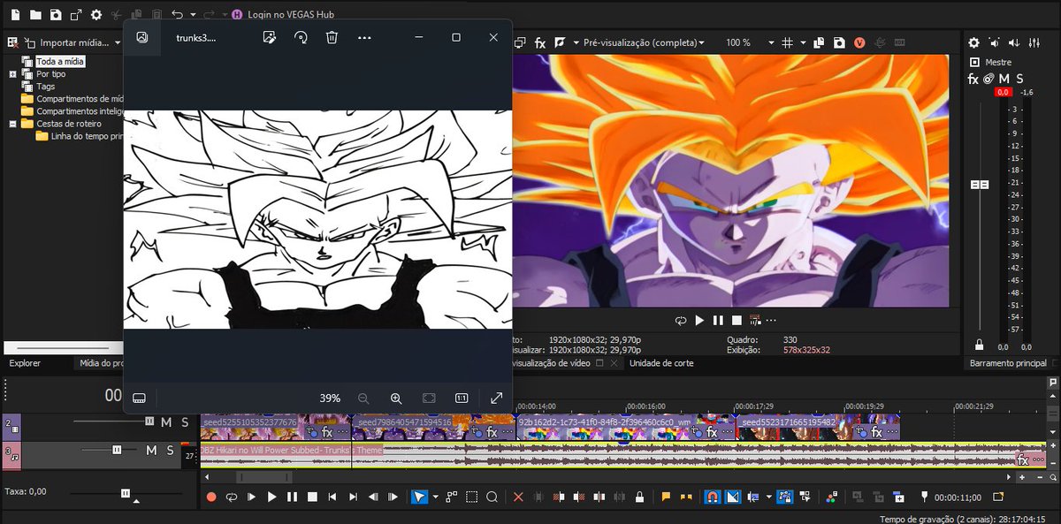
Task: Open project properties gear icon
Action: coord(96,14)
